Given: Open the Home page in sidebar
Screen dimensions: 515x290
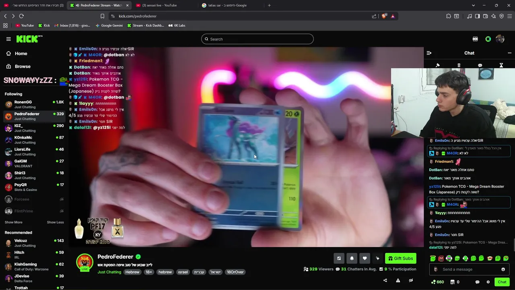Looking at the screenshot, I should (x=16, y=54).
